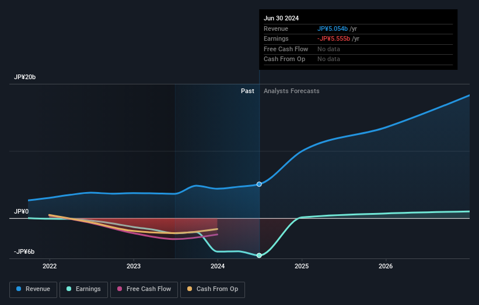This screenshot has width=479, height=305.
Task: Click the Analysts Forecasts label
Action: tap(292, 91)
